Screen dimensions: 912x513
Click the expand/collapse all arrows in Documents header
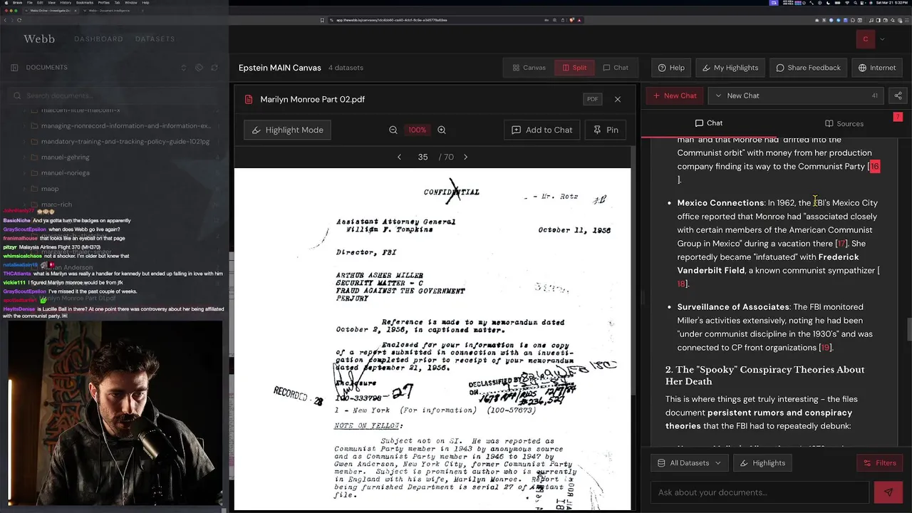coord(184,68)
